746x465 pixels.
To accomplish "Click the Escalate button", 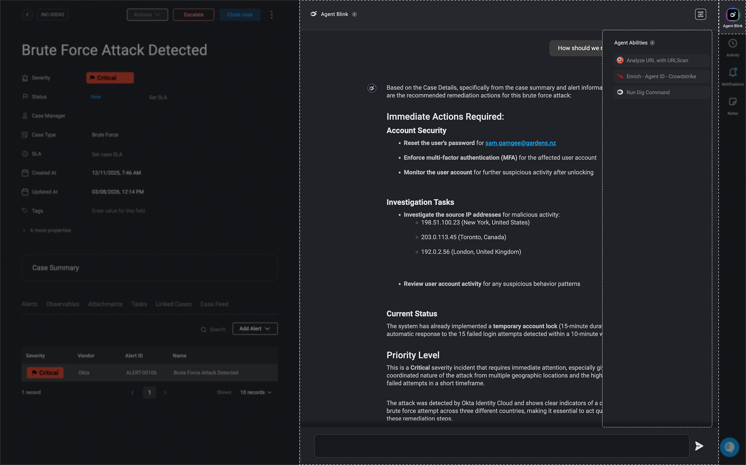I will pos(194,15).
